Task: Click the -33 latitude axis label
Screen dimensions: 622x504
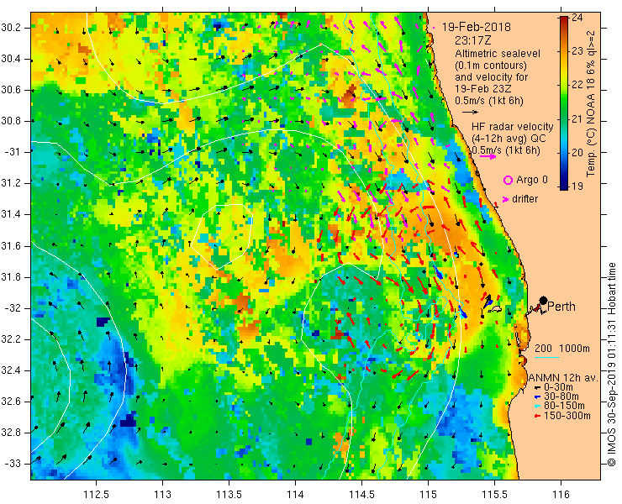Action: (13, 464)
